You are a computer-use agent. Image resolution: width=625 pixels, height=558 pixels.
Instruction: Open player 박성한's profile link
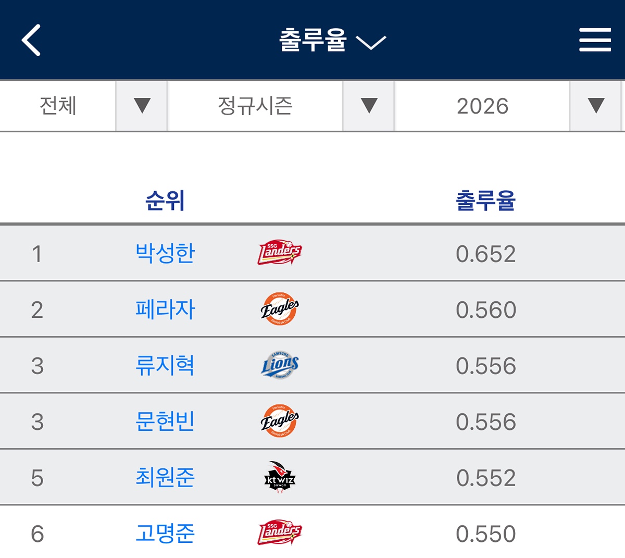[x=165, y=254]
